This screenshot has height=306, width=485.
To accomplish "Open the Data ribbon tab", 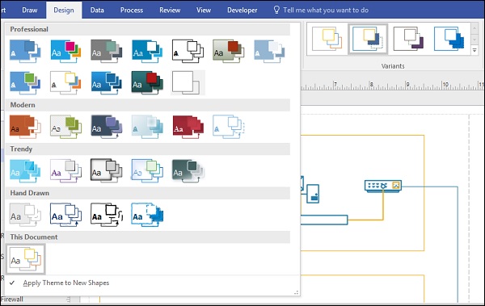I will point(97,10).
